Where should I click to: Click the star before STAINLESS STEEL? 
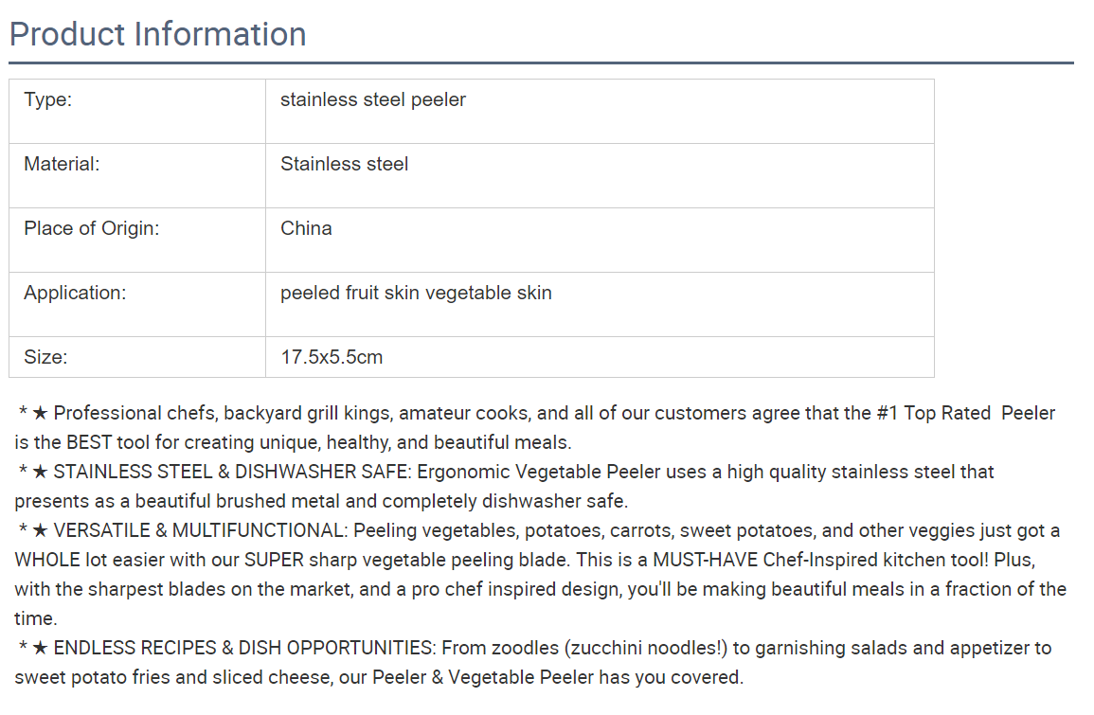40,473
